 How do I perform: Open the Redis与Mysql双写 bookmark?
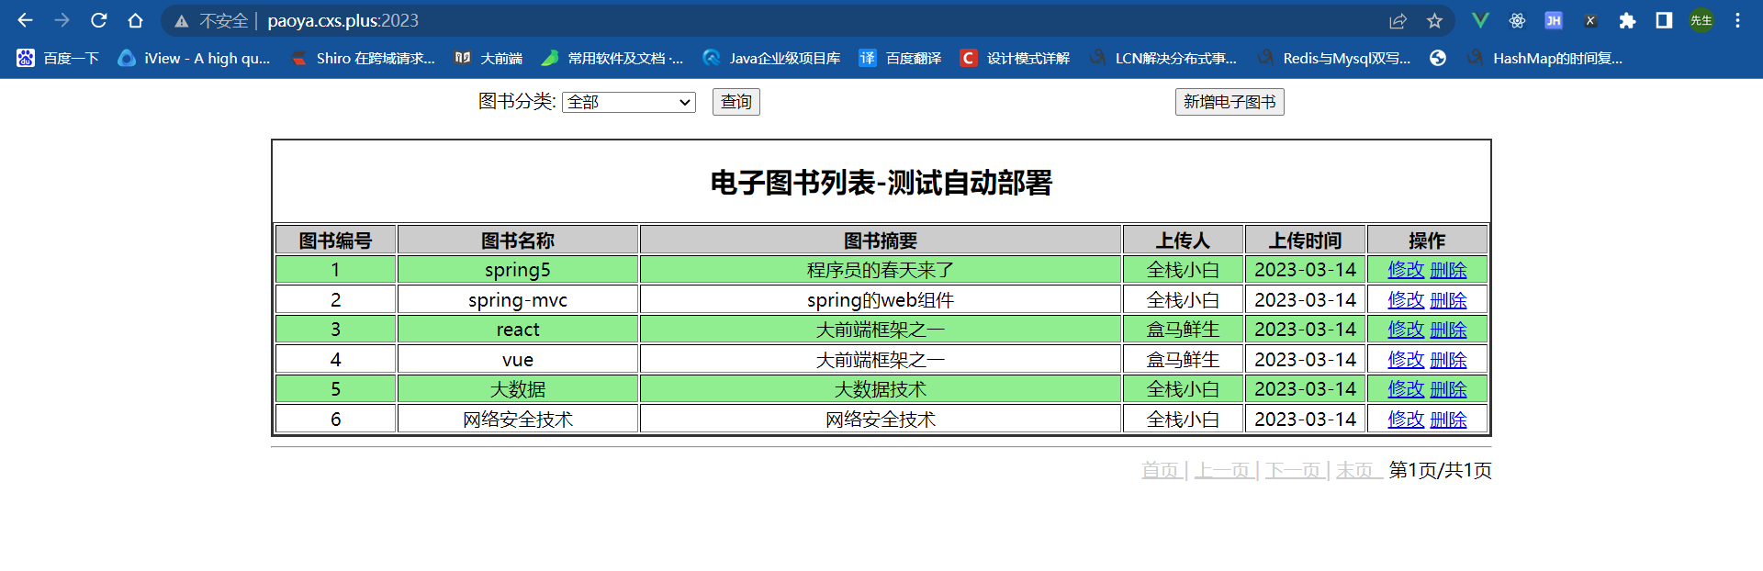(x=1333, y=58)
